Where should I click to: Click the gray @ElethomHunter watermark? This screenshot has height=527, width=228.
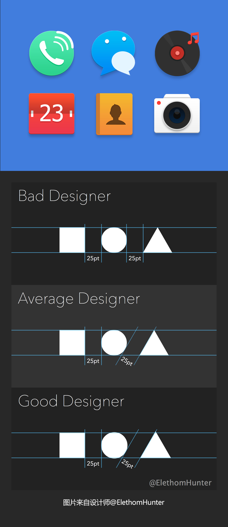pyautogui.click(x=180, y=483)
